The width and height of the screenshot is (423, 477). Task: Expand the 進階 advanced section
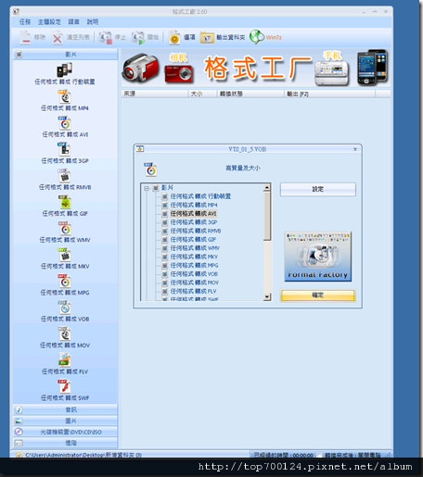(x=65, y=443)
